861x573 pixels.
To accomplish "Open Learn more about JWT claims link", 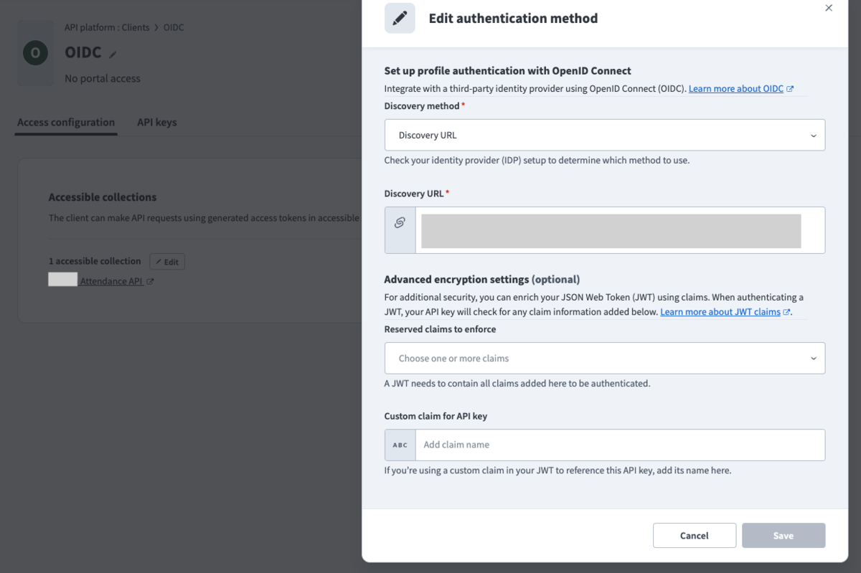I will click(x=720, y=312).
